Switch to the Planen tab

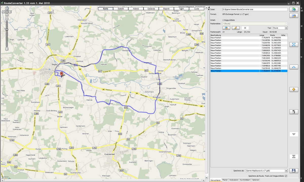tap(225, 180)
